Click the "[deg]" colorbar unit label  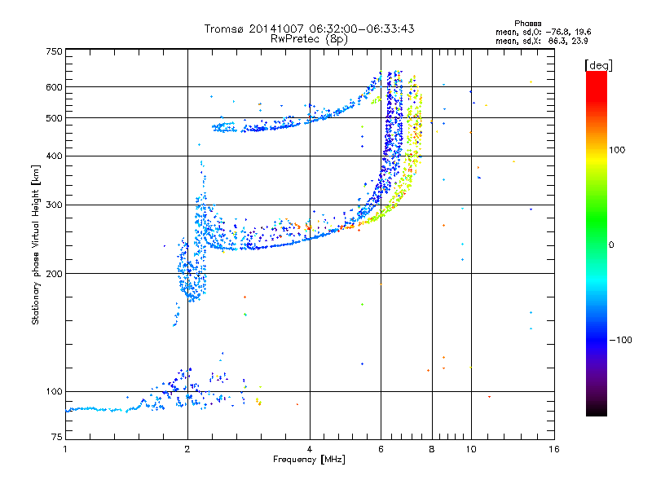click(x=598, y=65)
